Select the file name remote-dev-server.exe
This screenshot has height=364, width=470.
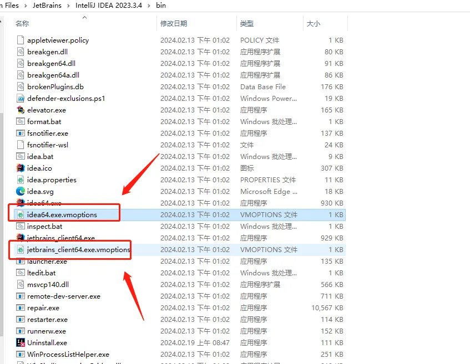pos(64,296)
